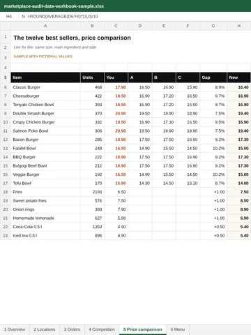251x335 pixels.
Task: Select the 'Coca-Cola 0.5 l' cell
Action: pyautogui.click(x=45, y=227)
